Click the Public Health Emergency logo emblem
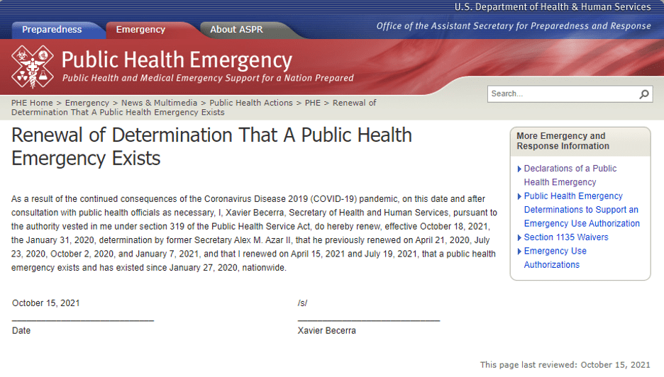 (x=32, y=67)
